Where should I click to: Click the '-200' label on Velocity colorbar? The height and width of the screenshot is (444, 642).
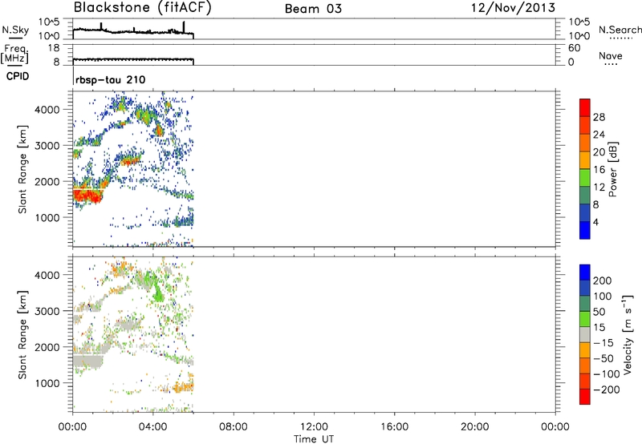tap(607, 390)
